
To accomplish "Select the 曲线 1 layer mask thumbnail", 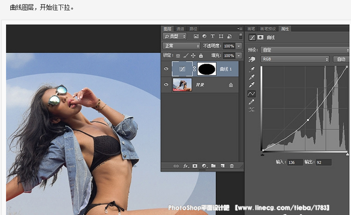I will (206, 69).
